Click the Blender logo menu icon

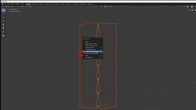click(x=2, y=4)
